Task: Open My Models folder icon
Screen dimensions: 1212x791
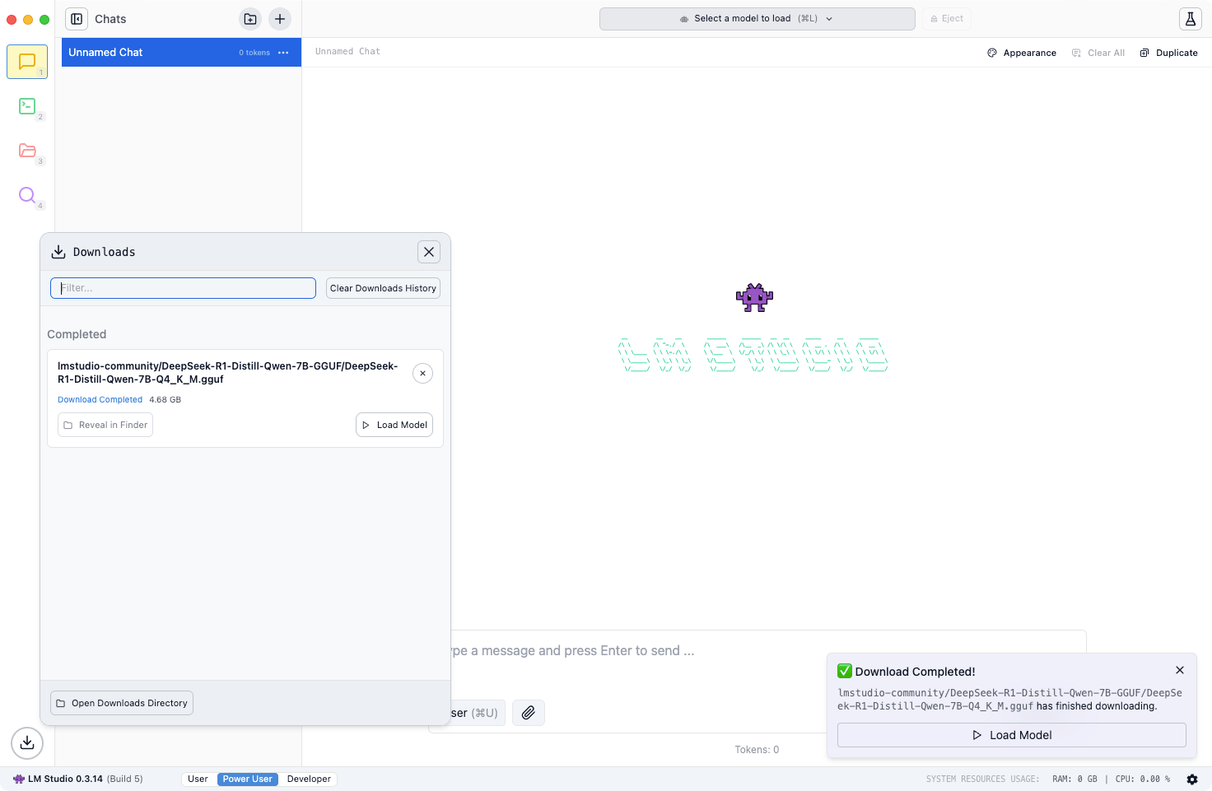Action: pos(27,151)
